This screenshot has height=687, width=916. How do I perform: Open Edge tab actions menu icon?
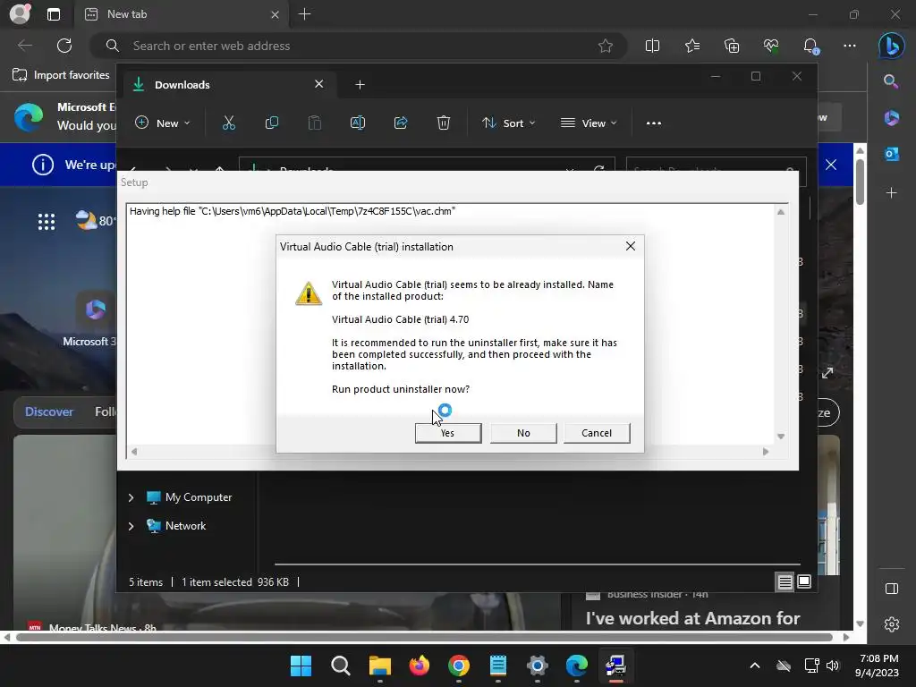54,14
